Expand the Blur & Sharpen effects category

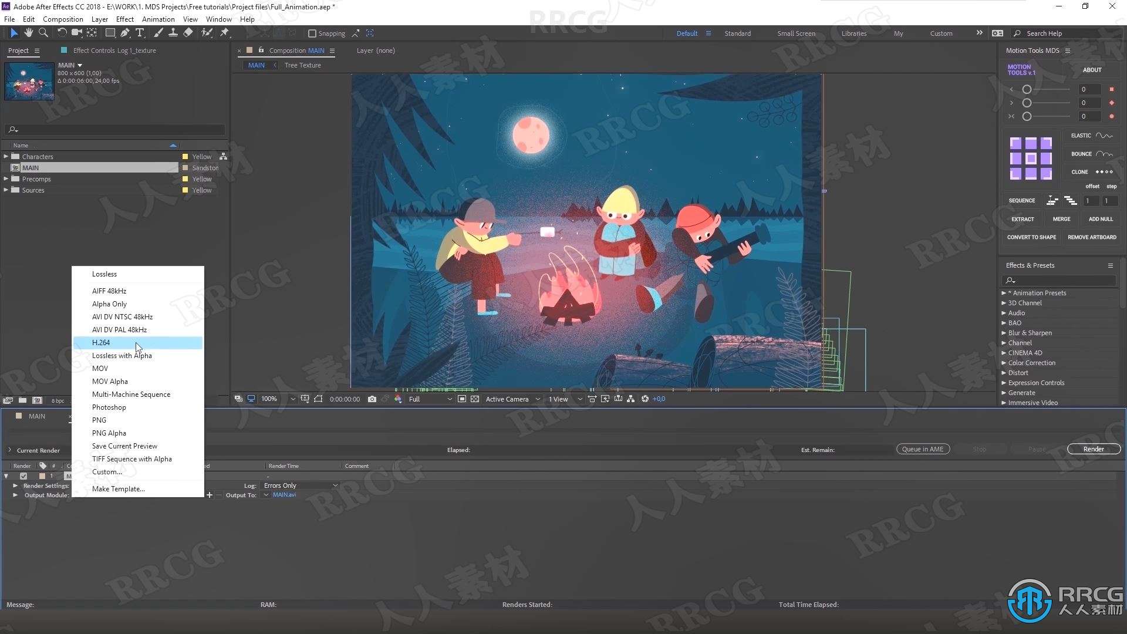[x=1004, y=333]
